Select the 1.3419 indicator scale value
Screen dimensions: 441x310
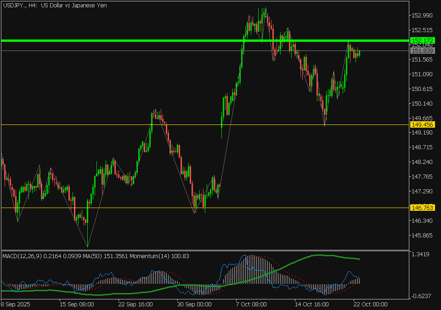coord(421,254)
